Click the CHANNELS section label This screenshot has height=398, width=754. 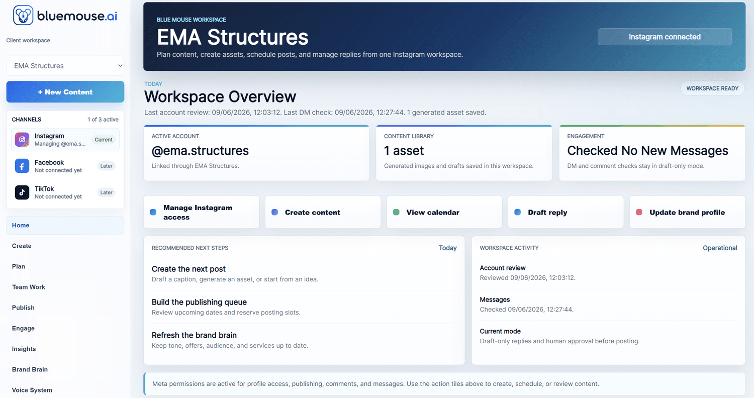click(x=27, y=120)
